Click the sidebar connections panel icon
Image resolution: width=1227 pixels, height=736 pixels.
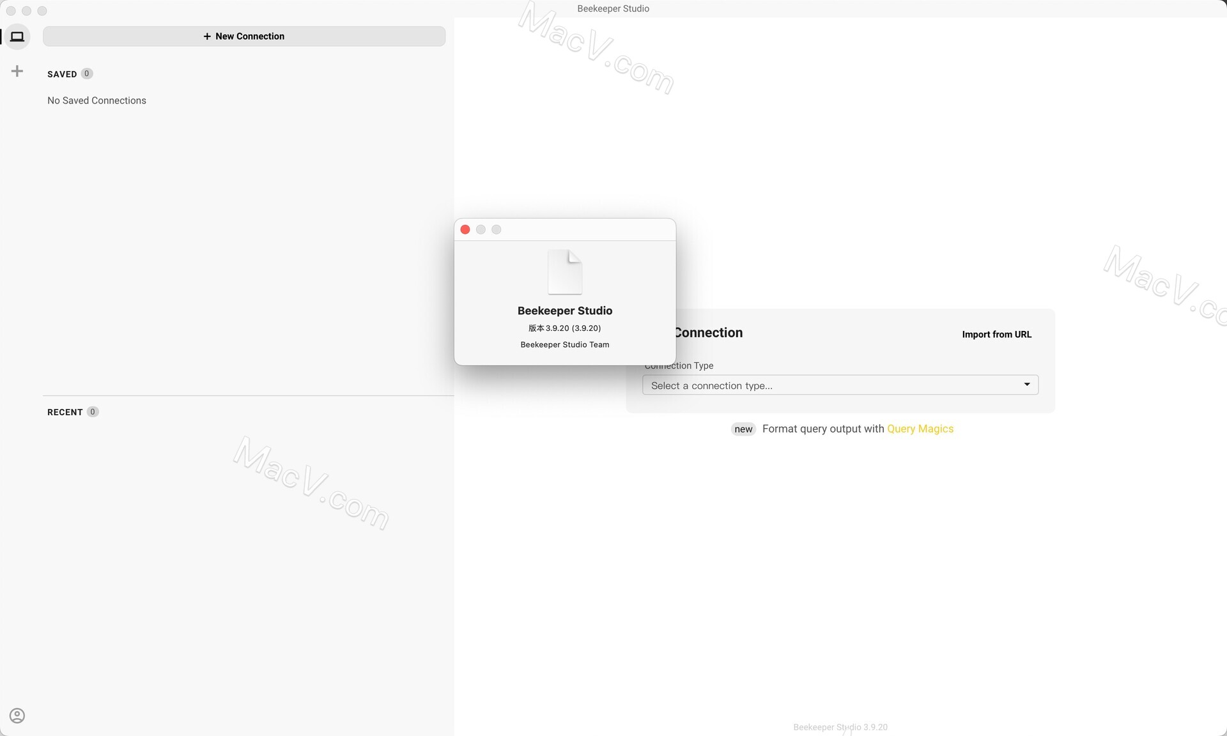tap(17, 35)
